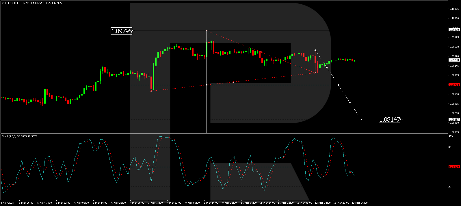Click the 8 Mar 14:00 time axis label

[211, 203]
